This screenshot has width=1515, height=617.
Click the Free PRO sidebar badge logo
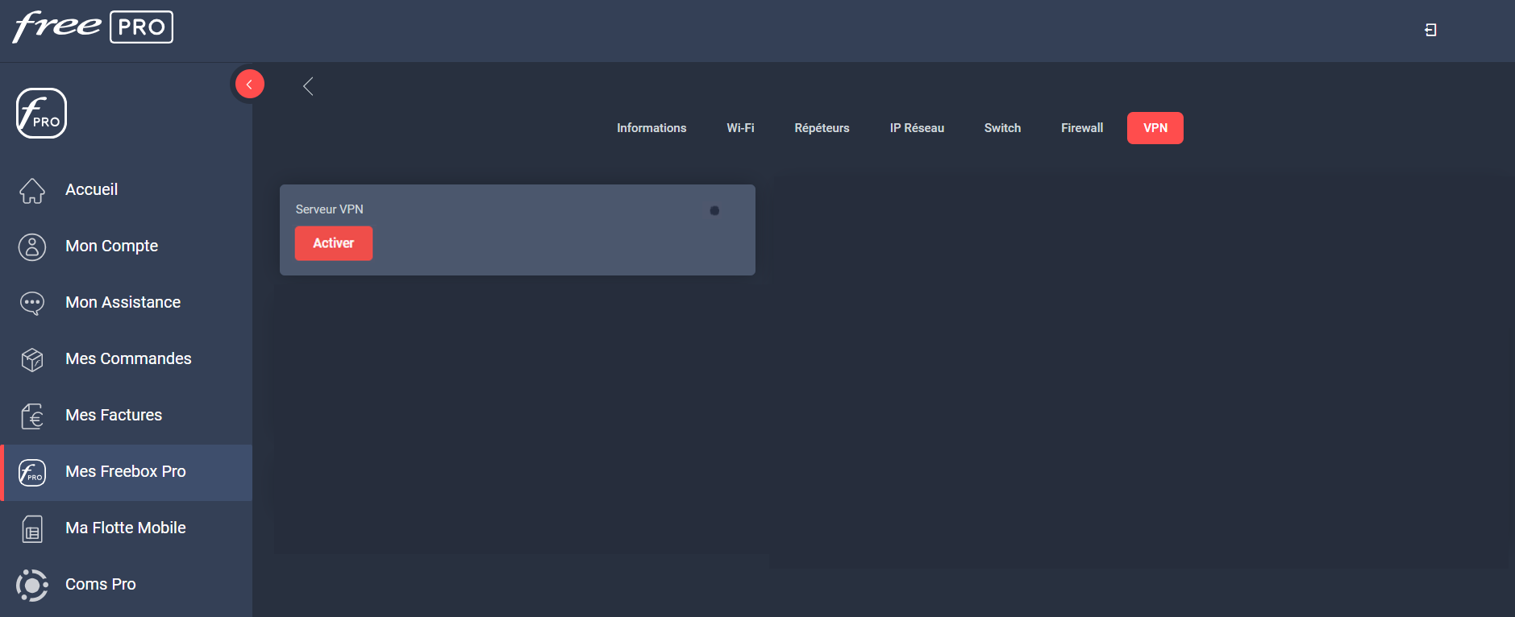pyautogui.click(x=41, y=113)
